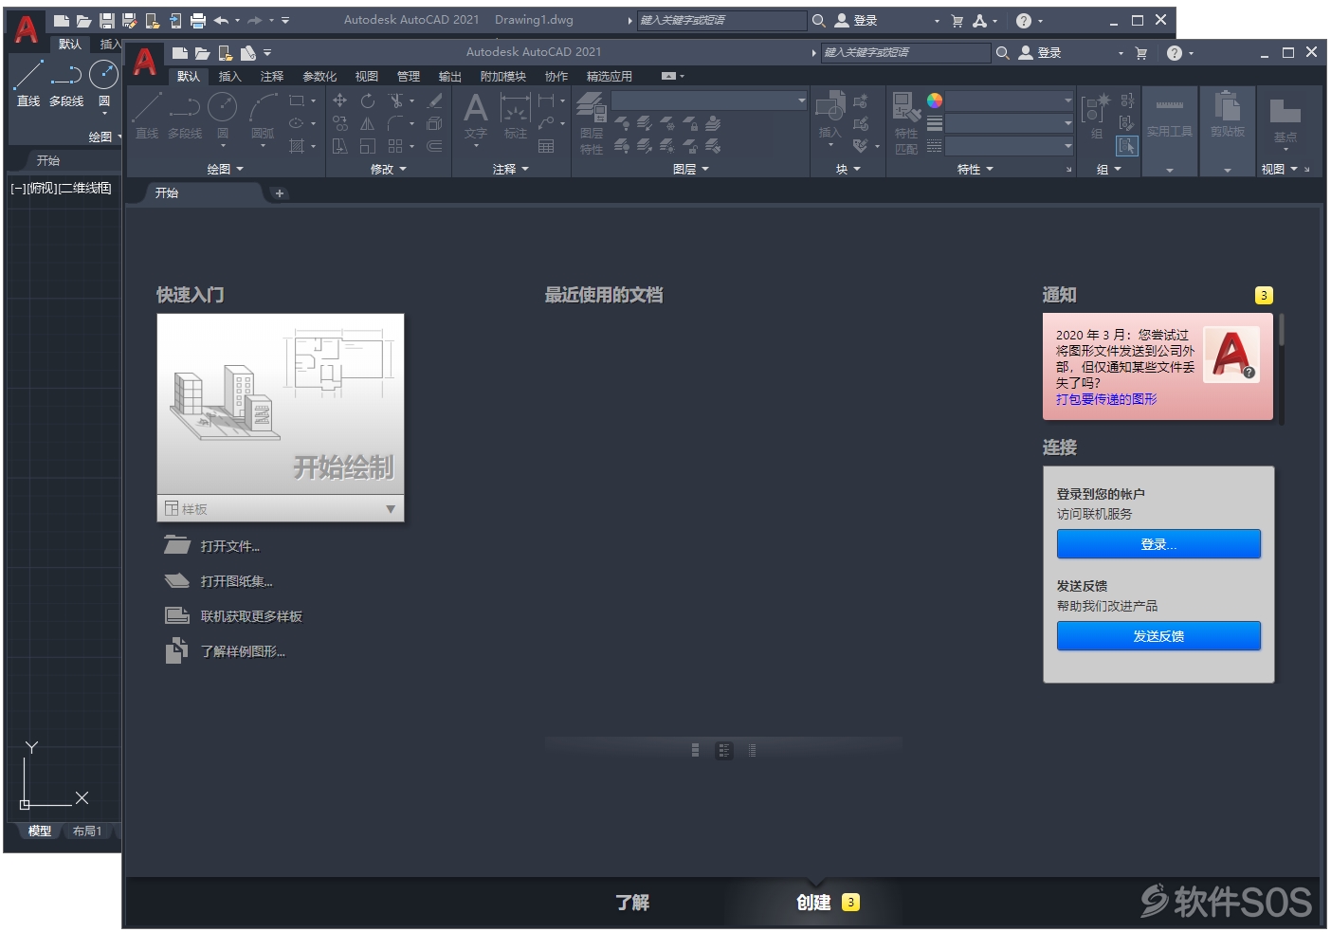Click Match Properties (特性匹配) icon
The image size is (1331, 932).
pyautogui.click(x=906, y=123)
